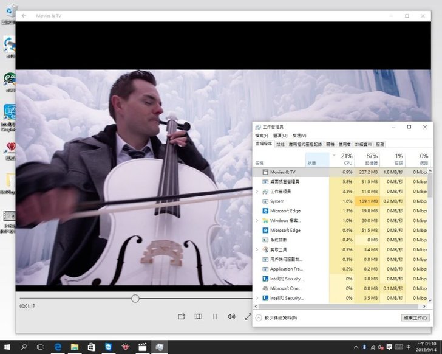Open the 檔案(F) menu in Task Manager
This screenshot has height=354, width=442.
pos(262,136)
